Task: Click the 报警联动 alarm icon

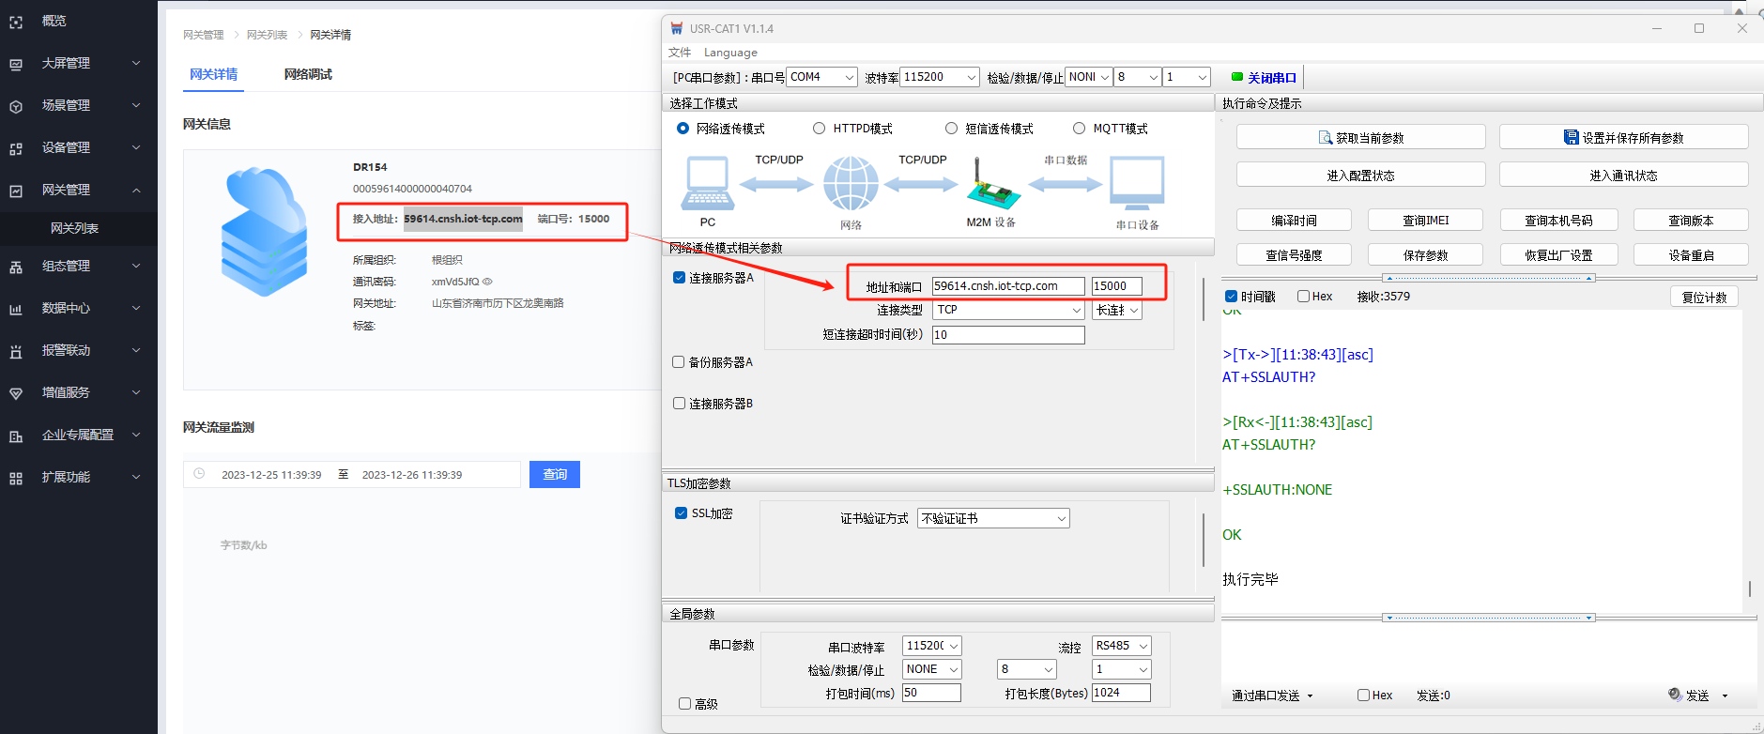Action: pyautogui.click(x=16, y=351)
